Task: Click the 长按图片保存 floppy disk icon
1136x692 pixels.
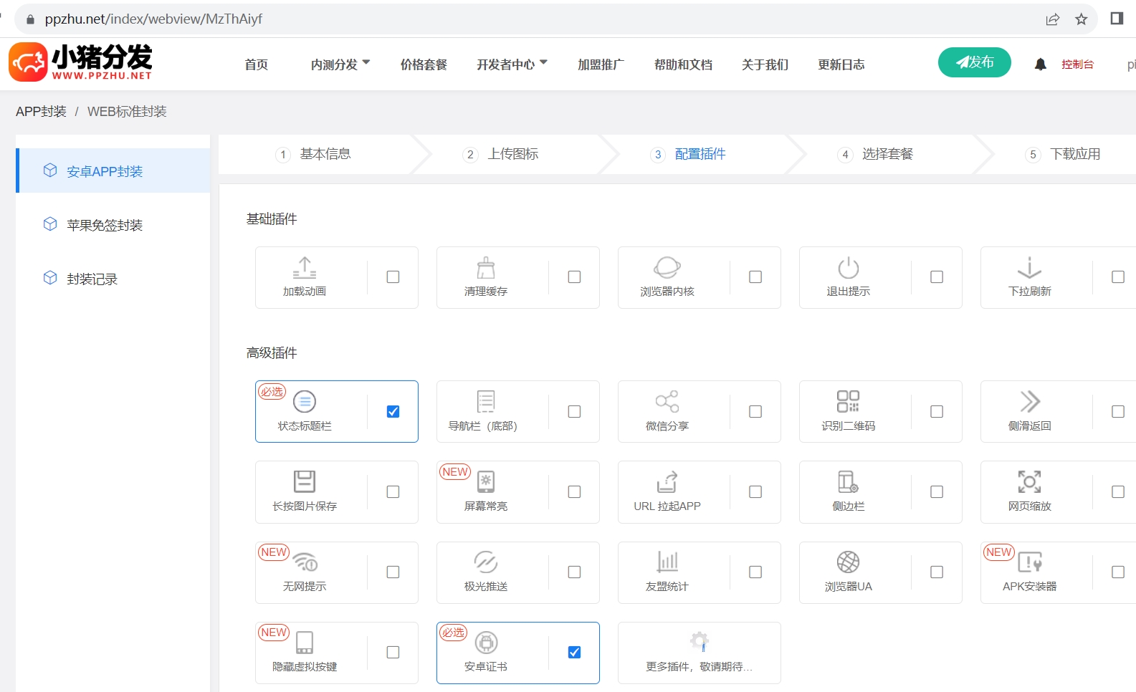Action: pos(305,481)
